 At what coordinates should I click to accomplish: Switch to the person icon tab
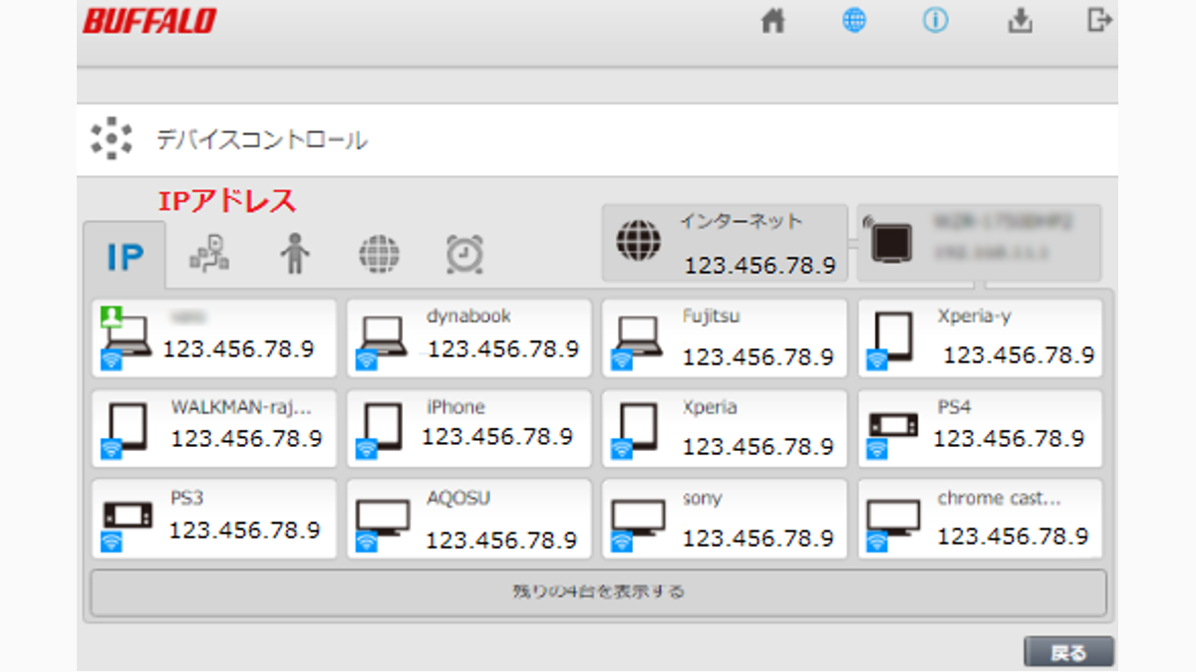click(294, 255)
